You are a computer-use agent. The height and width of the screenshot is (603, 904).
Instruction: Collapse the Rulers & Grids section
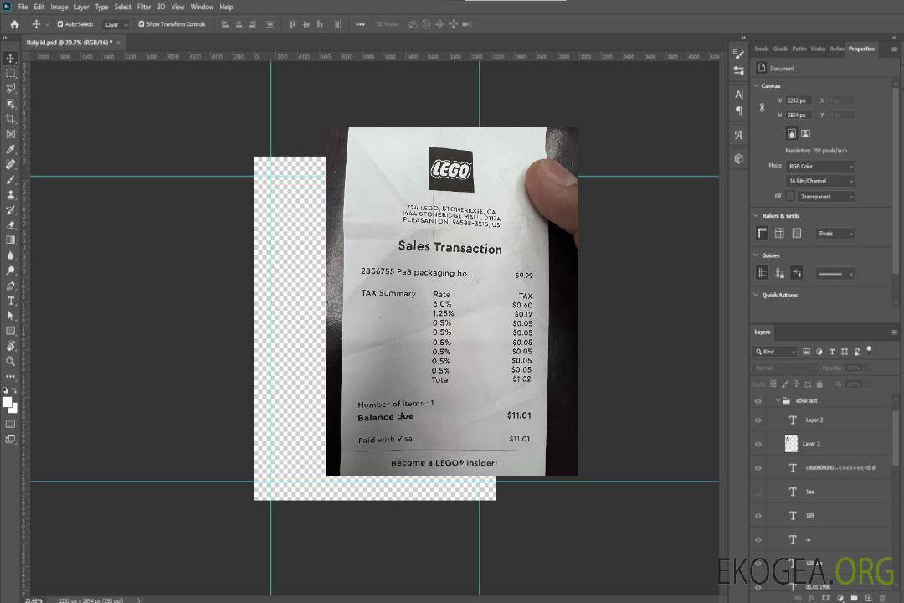[756, 215]
